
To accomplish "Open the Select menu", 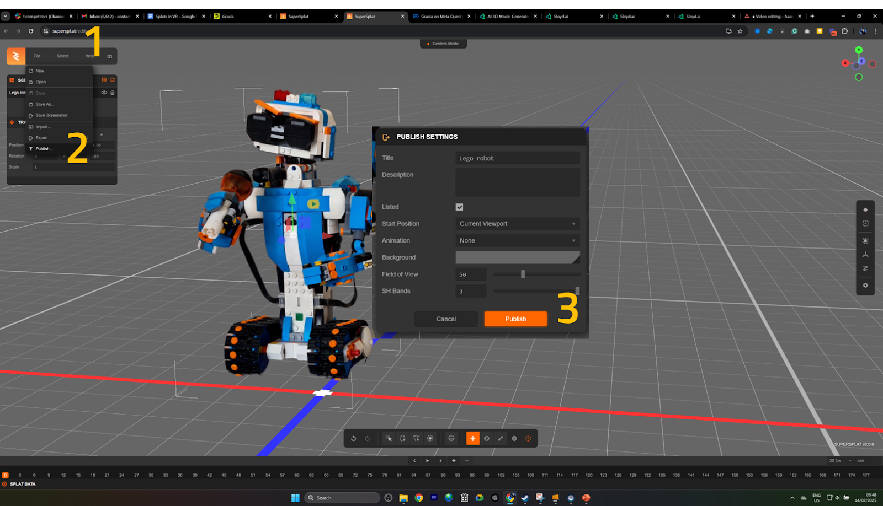I will 62,56.
